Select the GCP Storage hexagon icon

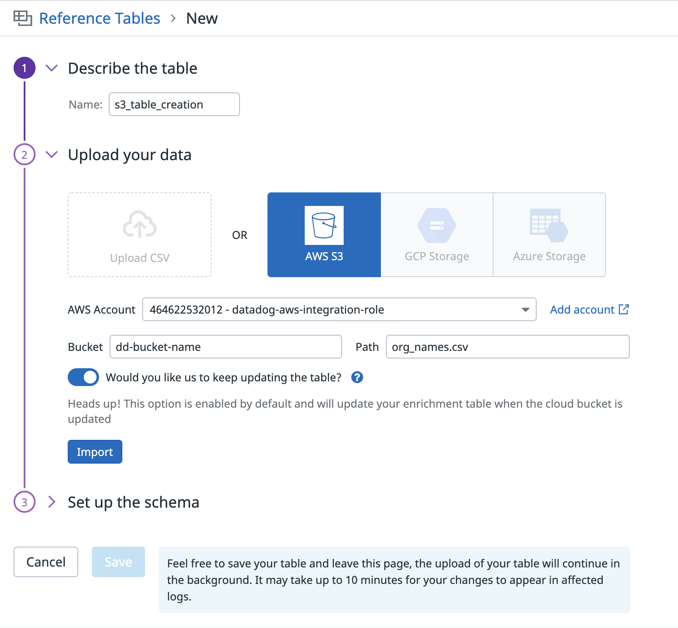click(437, 225)
